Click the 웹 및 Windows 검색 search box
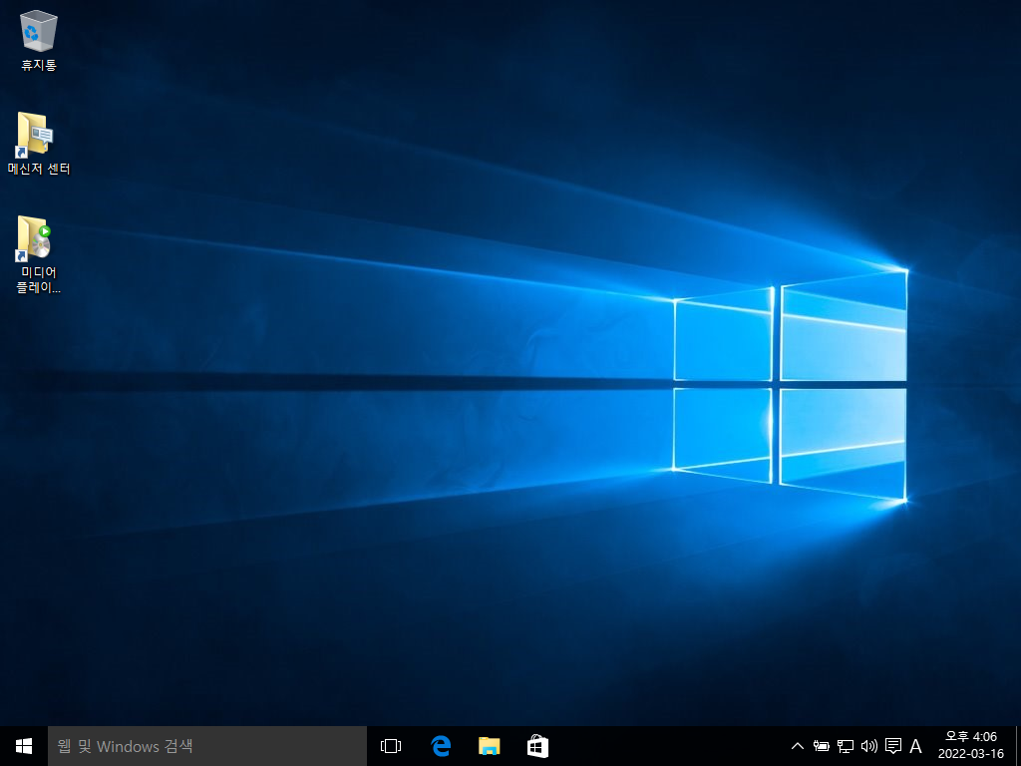The width and height of the screenshot is (1021, 766). point(207,746)
